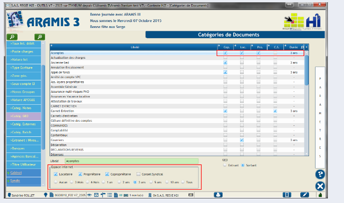Click the help question mark icon
This screenshot has height=203, width=344.
click(x=321, y=174)
